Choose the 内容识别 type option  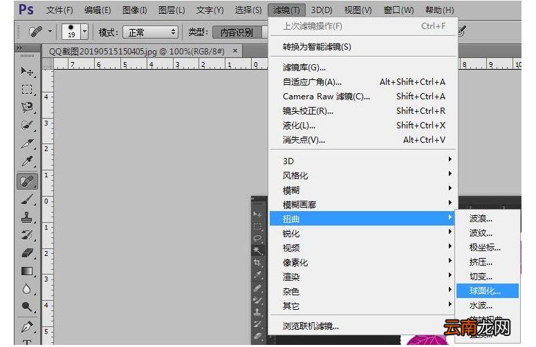pyautogui.click(x=237, y=32)
